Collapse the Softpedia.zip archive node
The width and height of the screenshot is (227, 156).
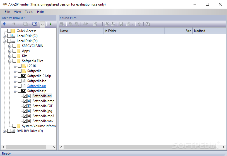(x=15, y=91)
